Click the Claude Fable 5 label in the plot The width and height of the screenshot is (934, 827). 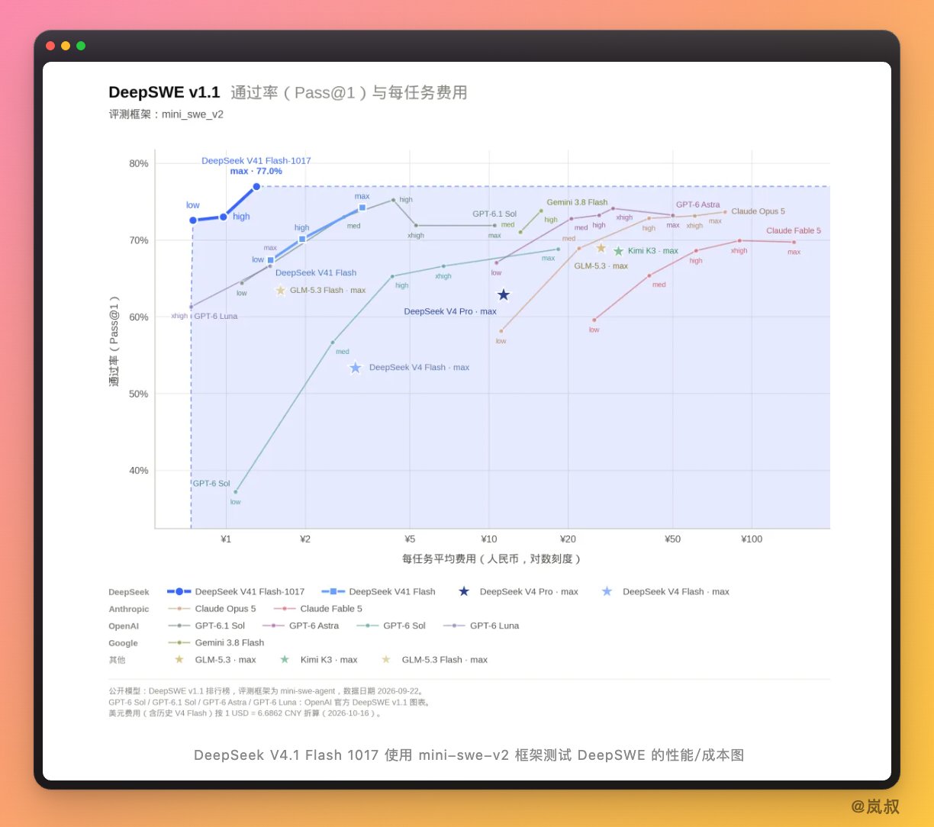click(794, 230)
